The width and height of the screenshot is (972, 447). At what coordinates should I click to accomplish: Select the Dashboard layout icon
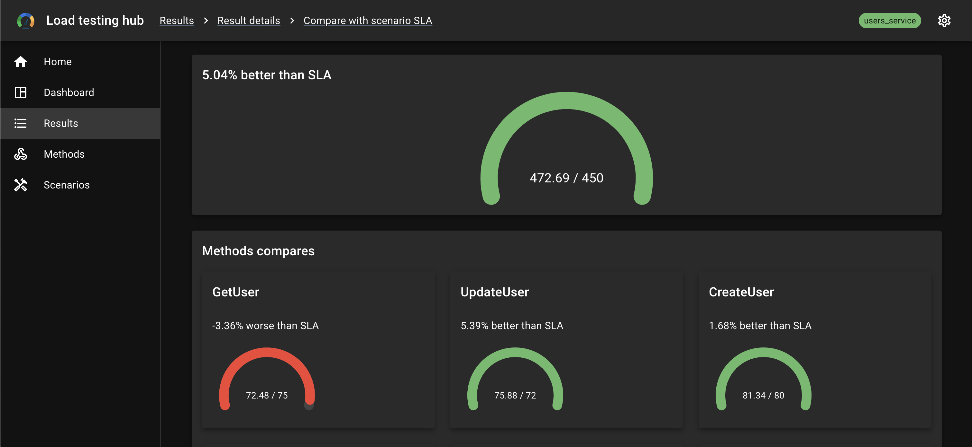click(x=20, y=92)
